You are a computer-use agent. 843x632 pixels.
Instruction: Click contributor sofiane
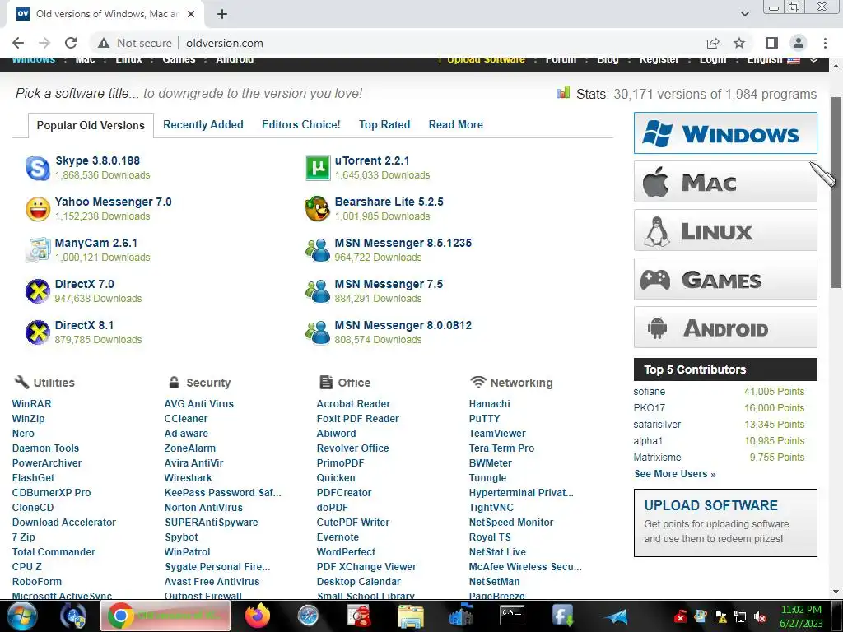point(649,392)
